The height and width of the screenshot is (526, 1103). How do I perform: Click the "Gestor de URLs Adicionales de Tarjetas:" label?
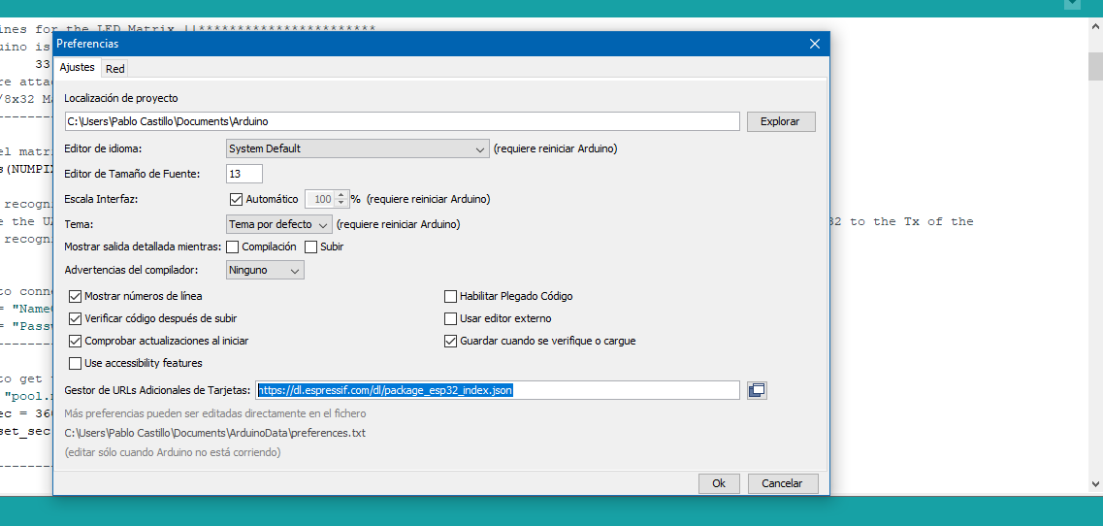point(157,390)
